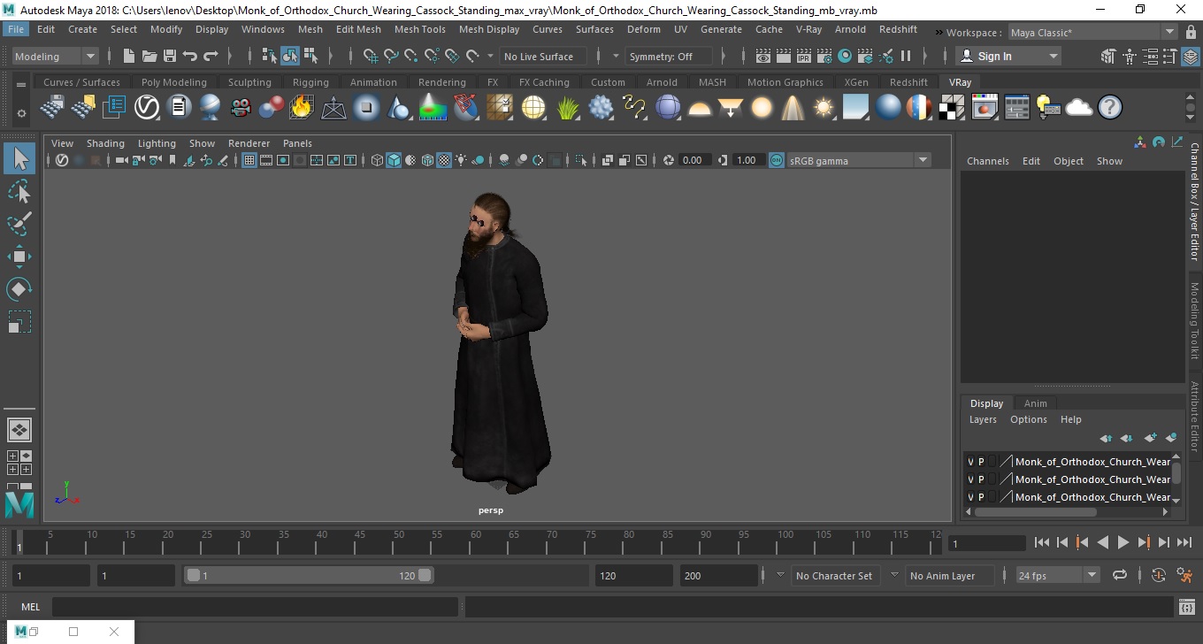Toggle use all lights in the viewport
Screen dimensions: 1203x644
pos(462,160)
